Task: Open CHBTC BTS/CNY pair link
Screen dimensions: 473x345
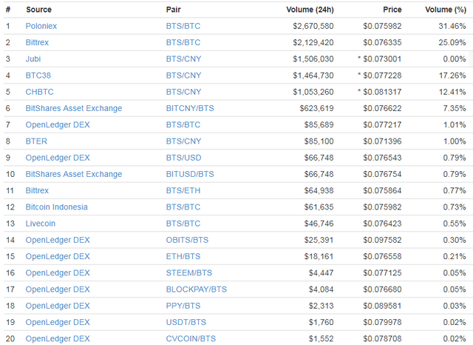Action: (184, 92)
